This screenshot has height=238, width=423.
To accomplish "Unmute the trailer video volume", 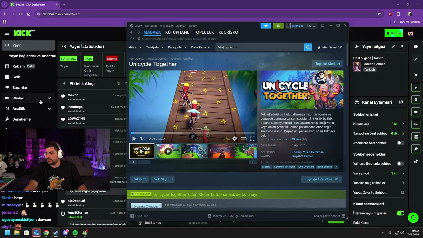I will (142, 139).
